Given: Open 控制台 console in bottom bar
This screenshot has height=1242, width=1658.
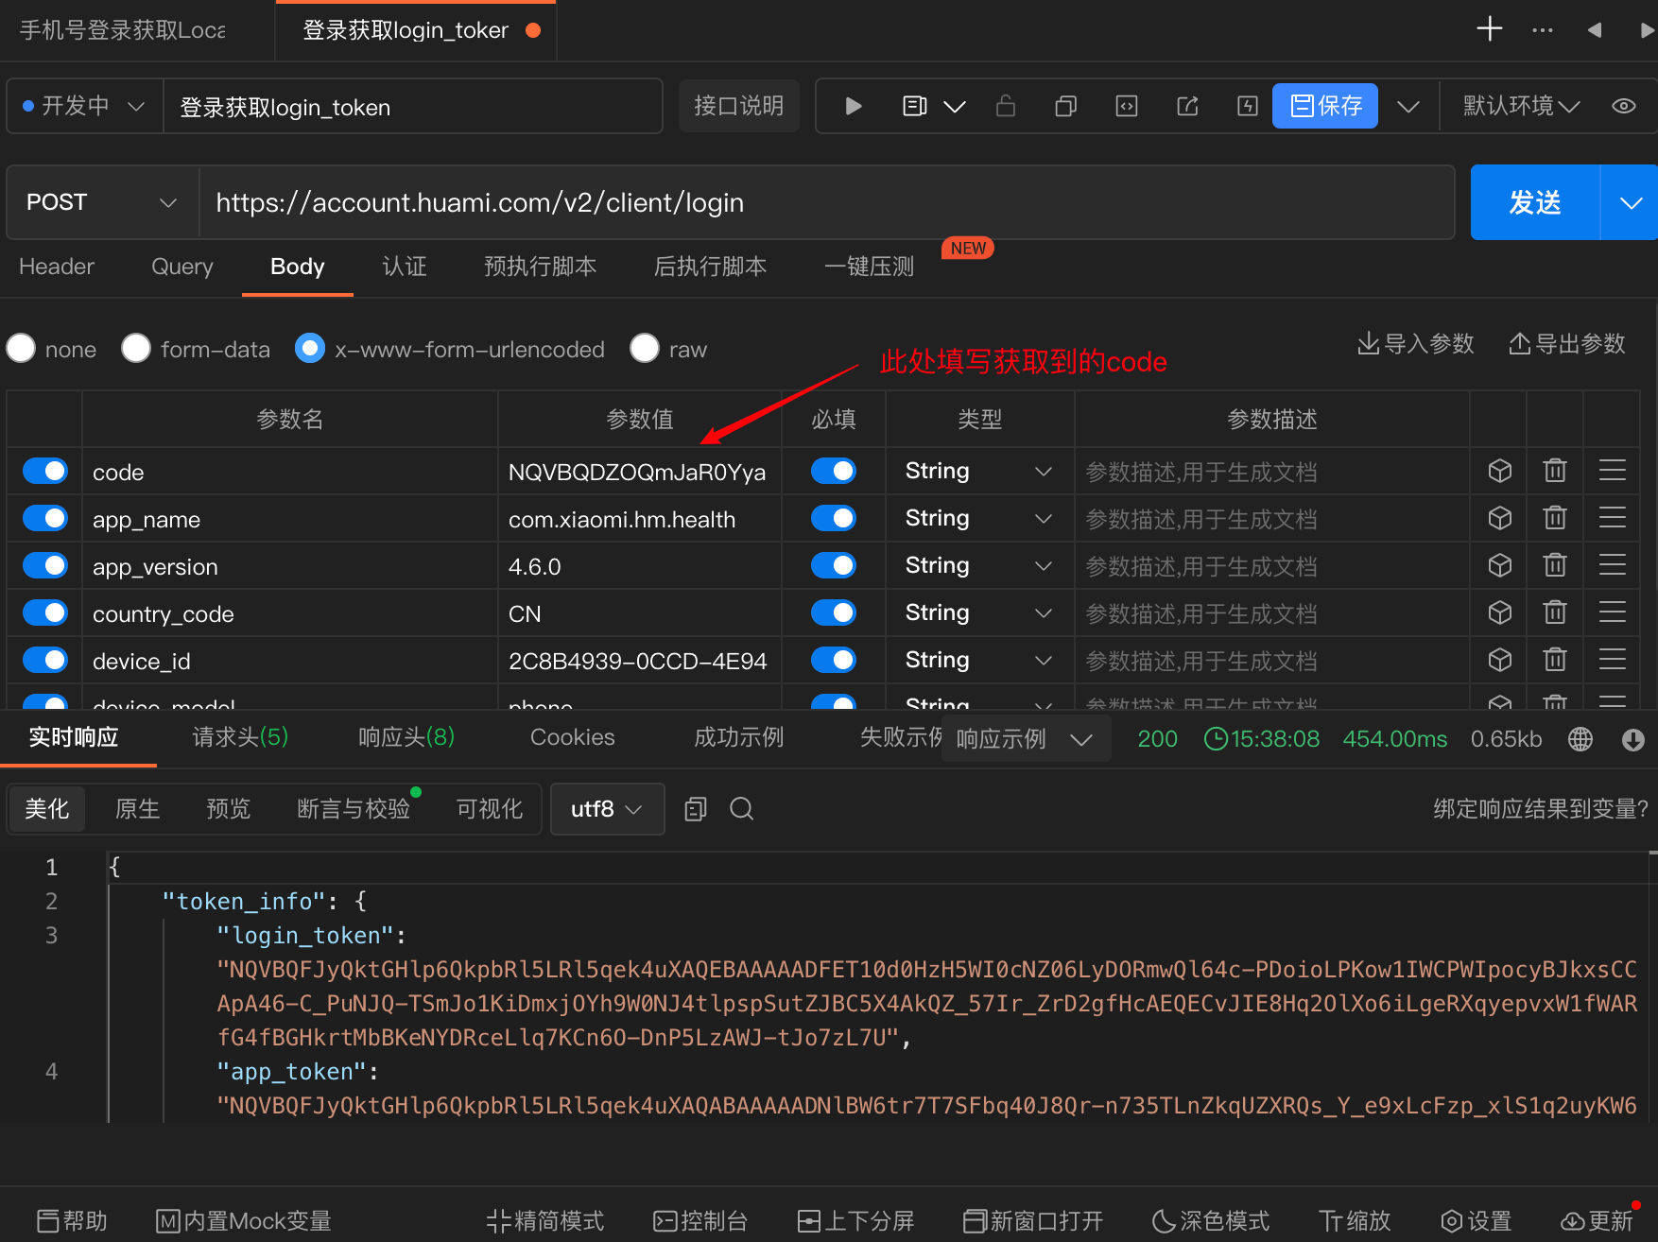Looking at the screenshot, I should tap(700, 1221).
